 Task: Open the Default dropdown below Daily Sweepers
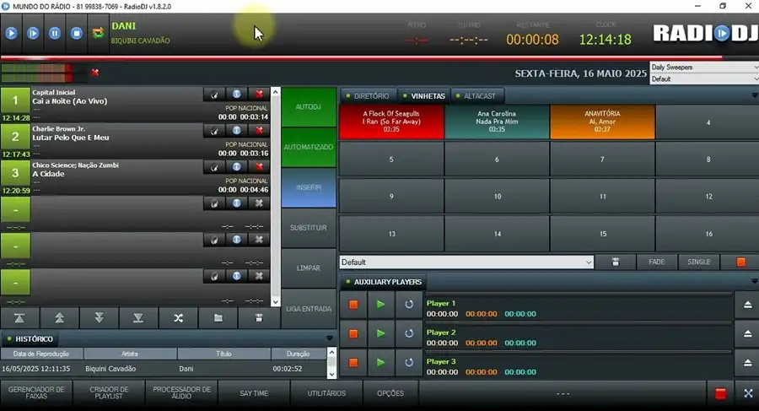[704, 79]
